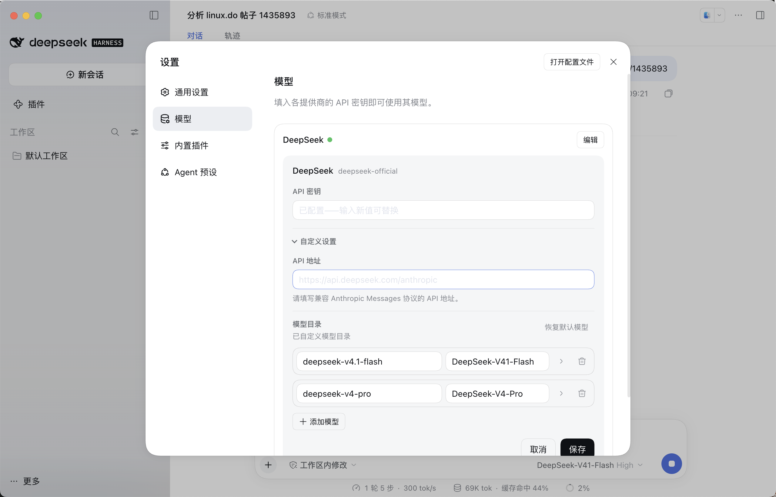Image resolution: width=776 pixels, height=497 pixels.
Task: Focus the API 地址 input field
Action: tap(443, 279)
